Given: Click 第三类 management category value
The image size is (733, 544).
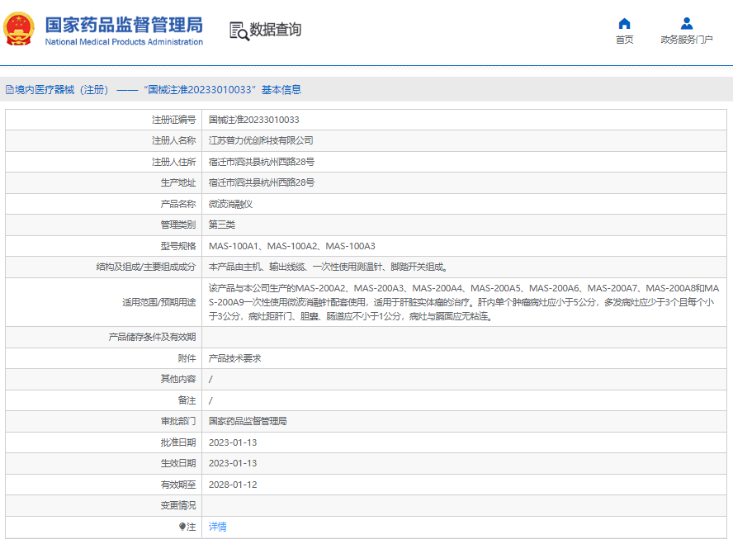Looking at the screenshot, I should pos(222,225).
